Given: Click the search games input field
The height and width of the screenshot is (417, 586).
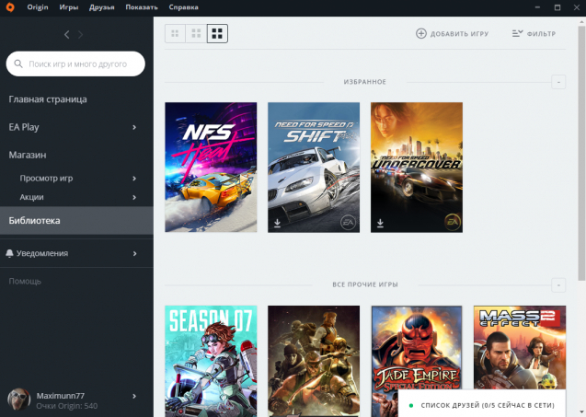Looking at the screenshot, I should pyautogui.click(x=75, y=64).
